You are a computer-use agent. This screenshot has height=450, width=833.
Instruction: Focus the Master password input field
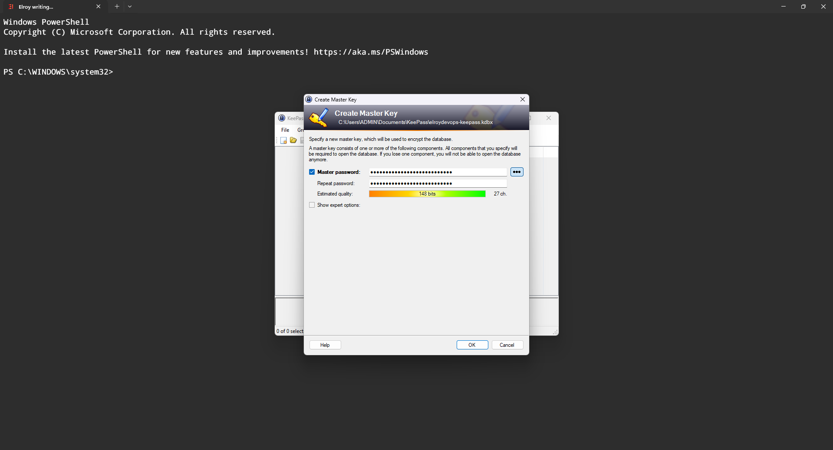(x=438, y=172)
